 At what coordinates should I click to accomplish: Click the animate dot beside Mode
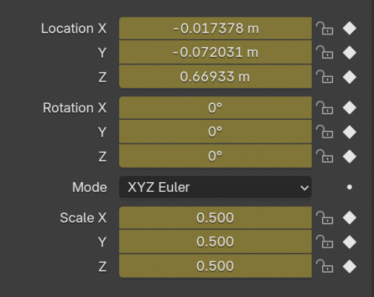pyautogui.click(x=350, y=187)
